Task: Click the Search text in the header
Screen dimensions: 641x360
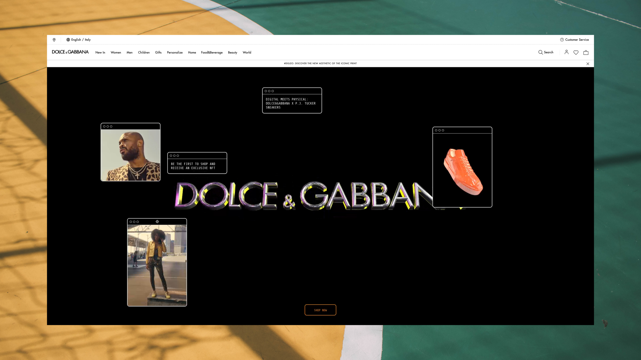Action: [549, 52]
